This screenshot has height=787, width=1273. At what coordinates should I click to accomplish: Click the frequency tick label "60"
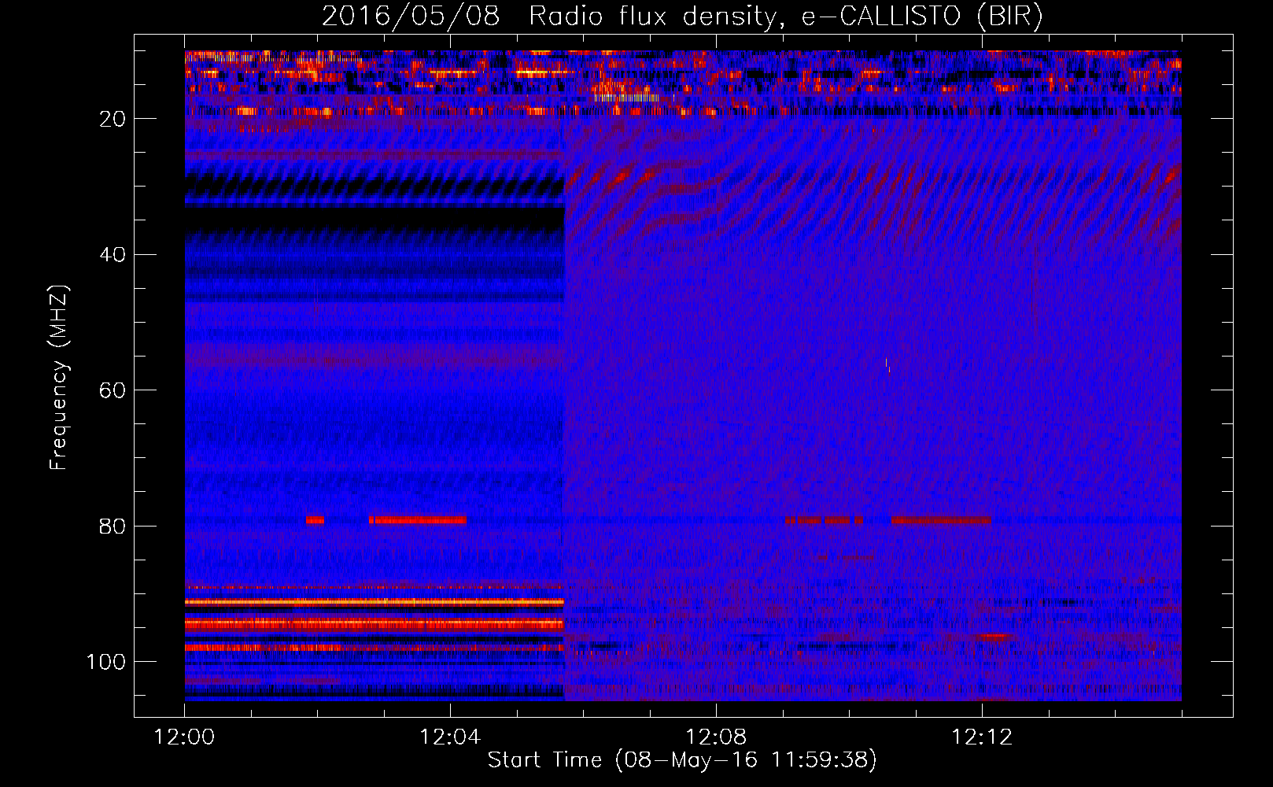(113, 390)
